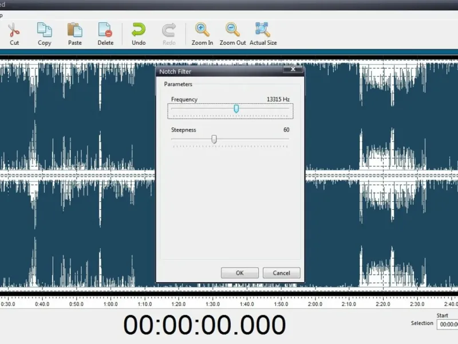Close the Notch Filter dialog window
The image size is (458, 344).
pos(294,71)
